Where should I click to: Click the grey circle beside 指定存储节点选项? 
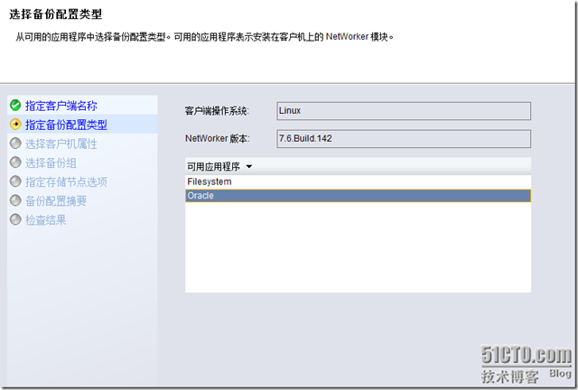[x=15, y=181]
